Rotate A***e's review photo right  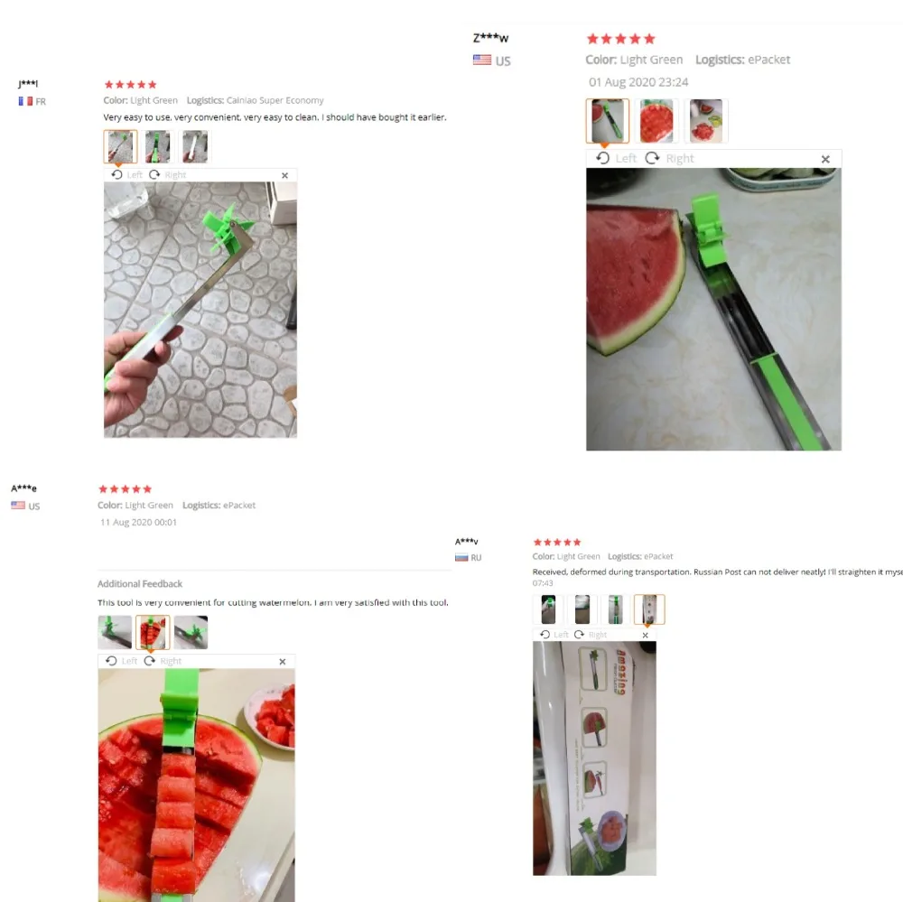[x=163, y=661]
